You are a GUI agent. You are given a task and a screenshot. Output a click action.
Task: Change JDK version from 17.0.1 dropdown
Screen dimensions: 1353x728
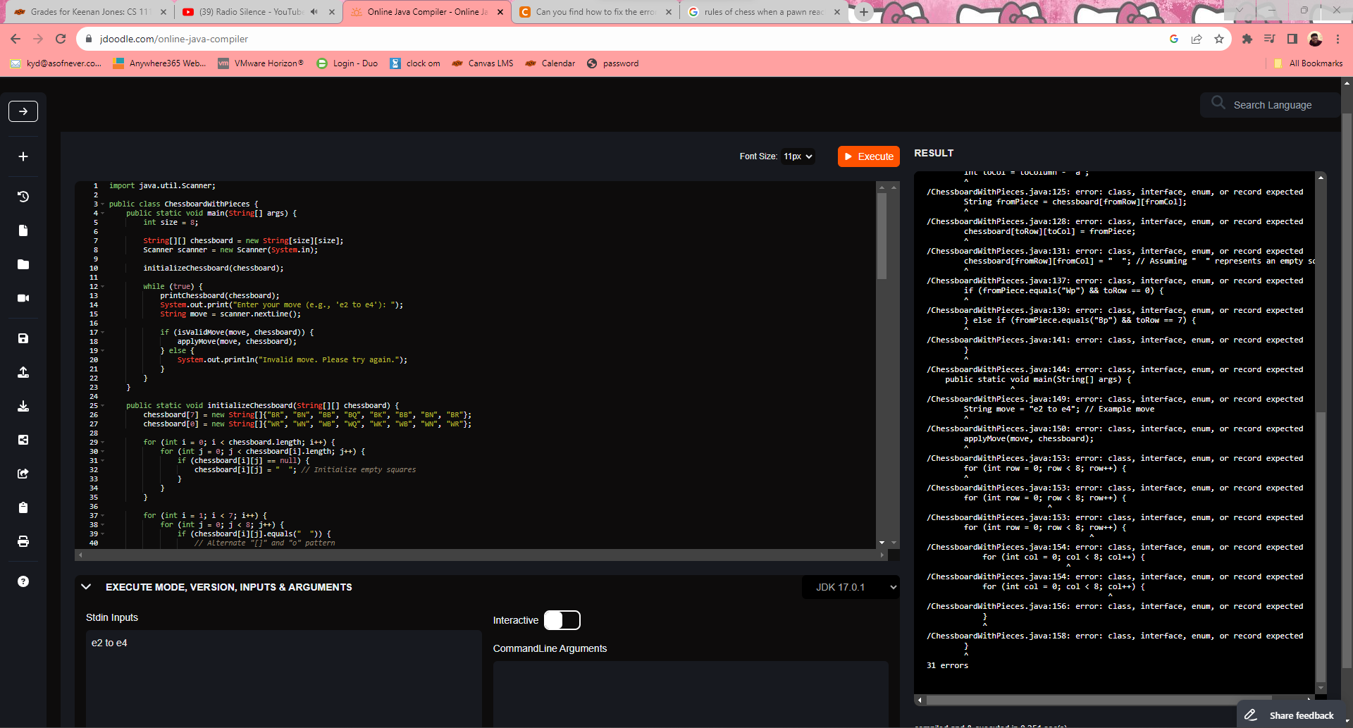click(x=851, y=586)
